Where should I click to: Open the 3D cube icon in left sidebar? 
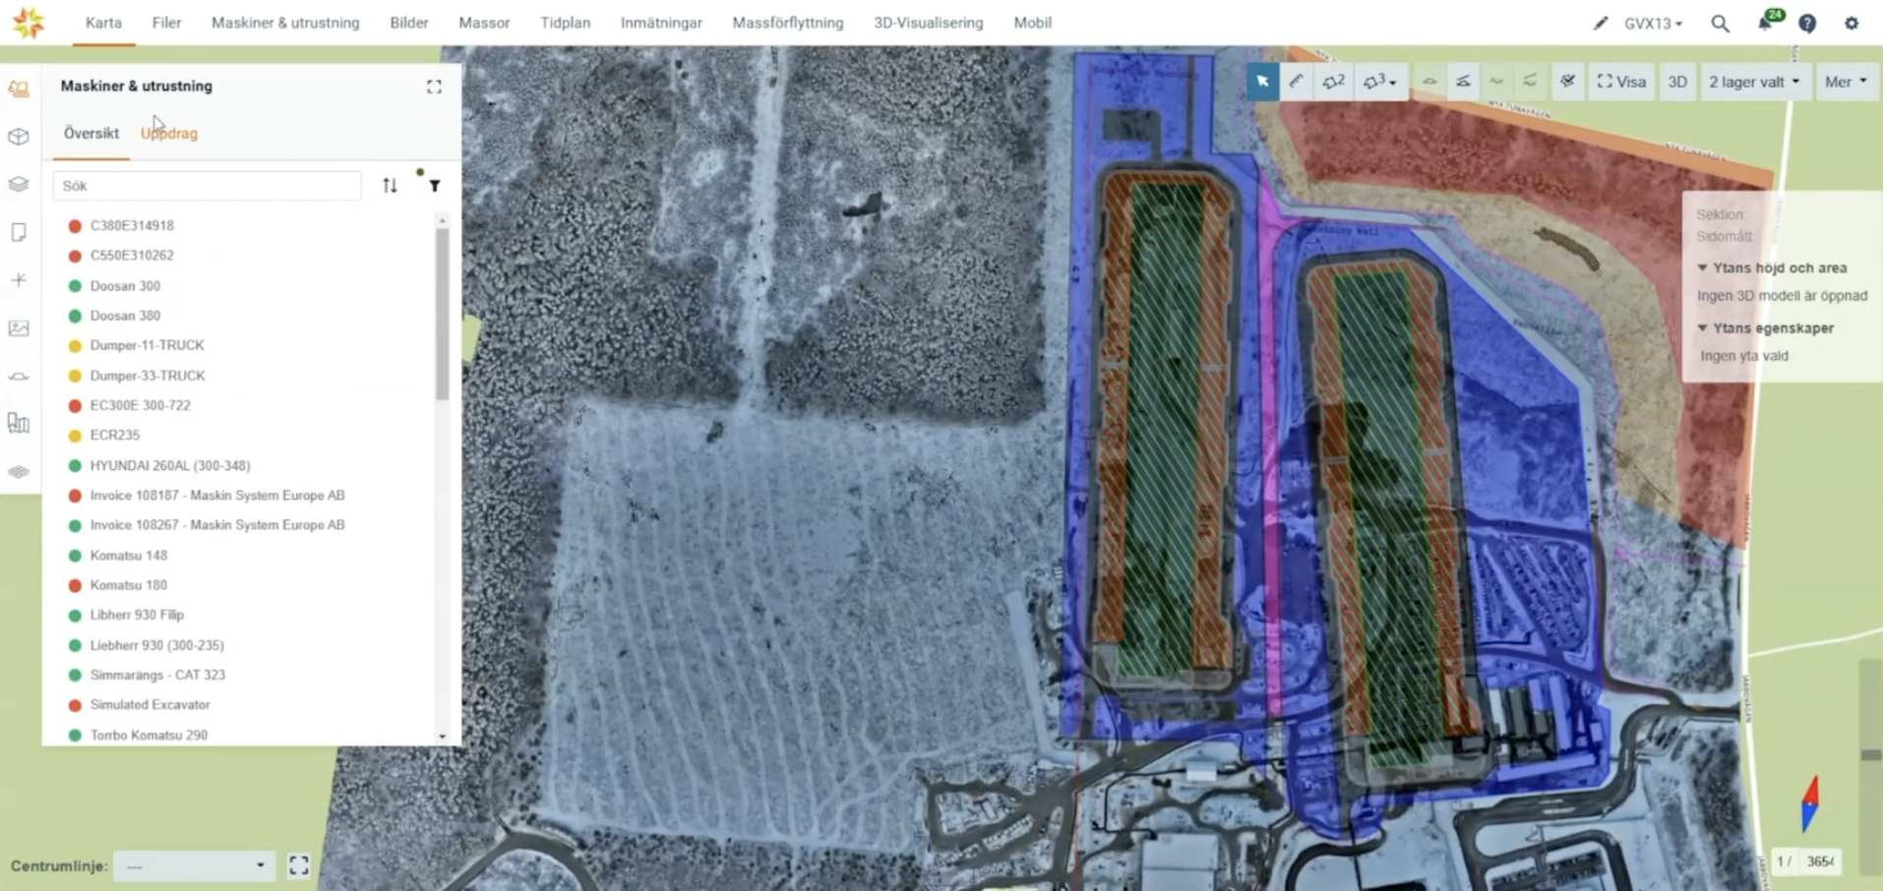pyautogui.click(x=19, y=137)
